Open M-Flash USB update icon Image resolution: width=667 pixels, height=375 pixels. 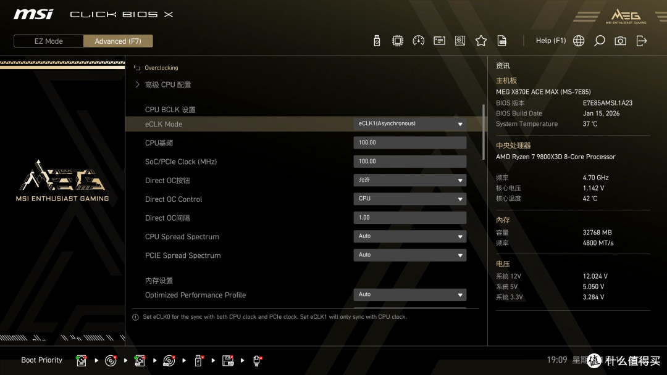377,41
